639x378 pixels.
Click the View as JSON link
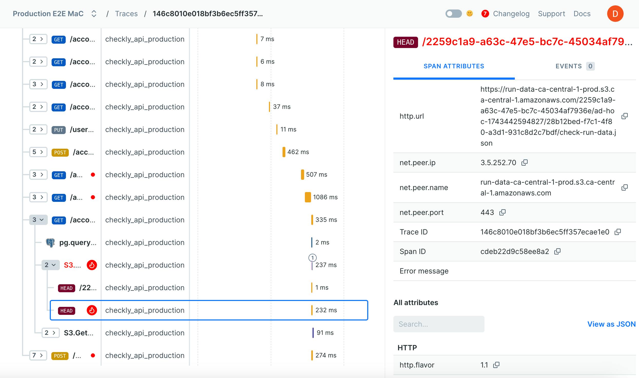pos(611,324)
